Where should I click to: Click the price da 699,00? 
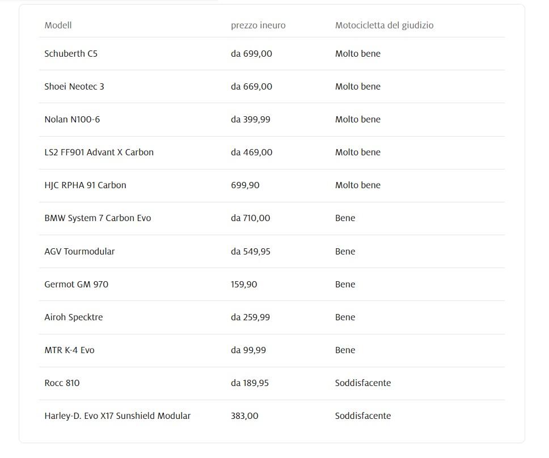pos(251,54)
